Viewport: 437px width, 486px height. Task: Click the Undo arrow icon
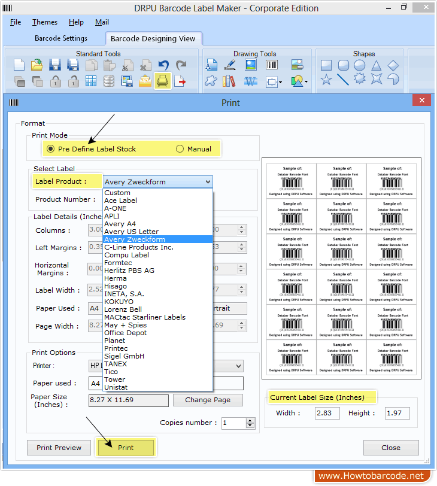pyautogui.click(x=163, y=65)
